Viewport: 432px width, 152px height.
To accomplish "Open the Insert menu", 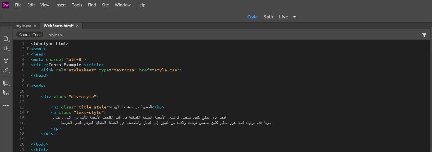I will coord(61,5).
